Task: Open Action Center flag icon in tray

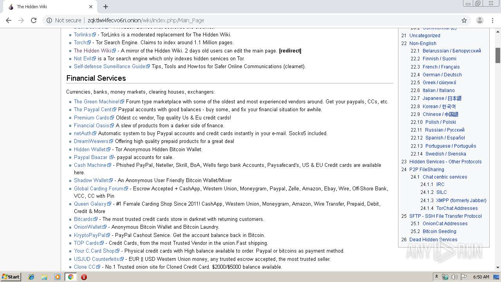Action: 464,277
